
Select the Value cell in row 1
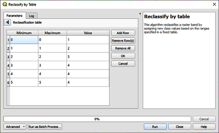coord(88,40)
